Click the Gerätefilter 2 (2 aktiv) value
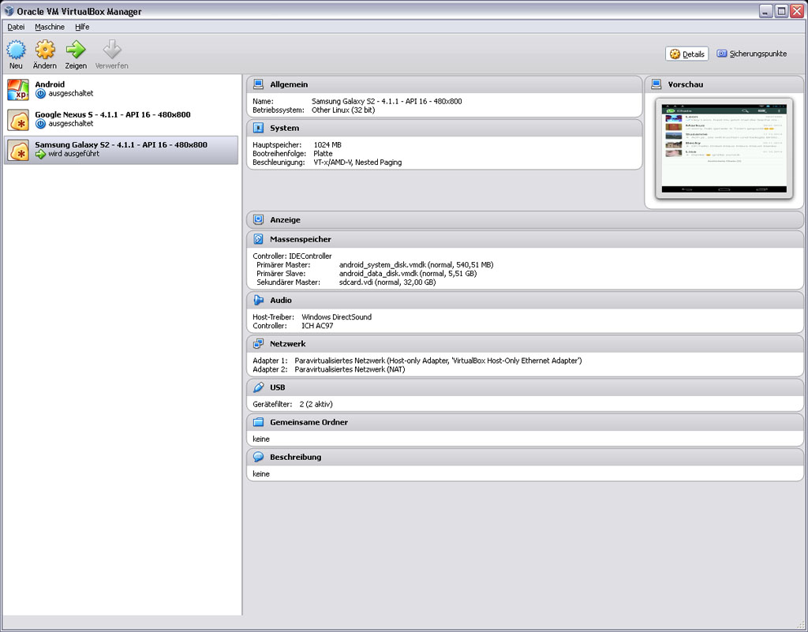808x632 pixels. (316, 404)
